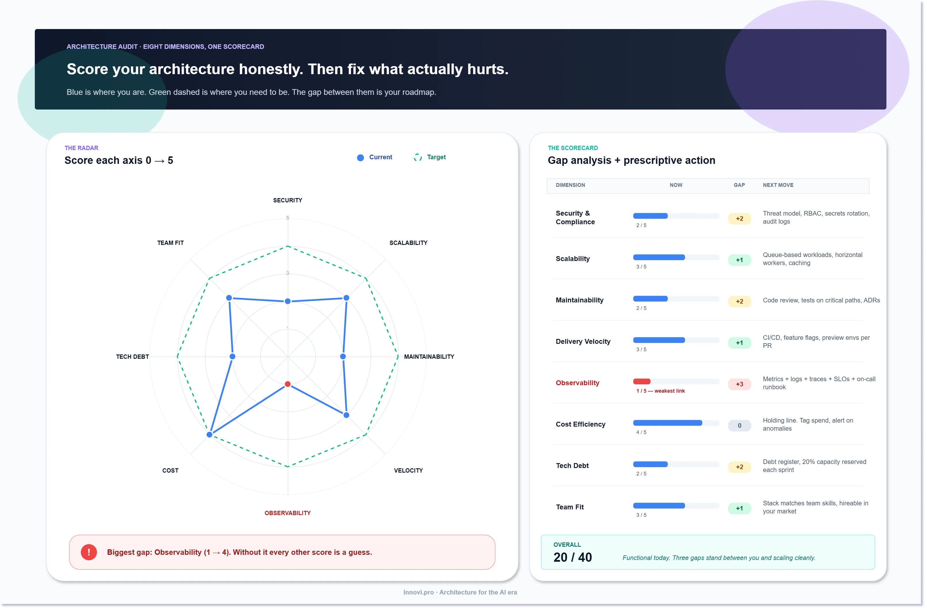Switch to THE RADAR section
927x610 pixels.
coord(81,148)
